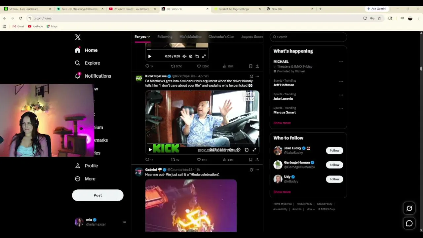The image size is (423, 238).
Task: Enter fullscreen on Ed Matthews video
Action: click(254, 150)
